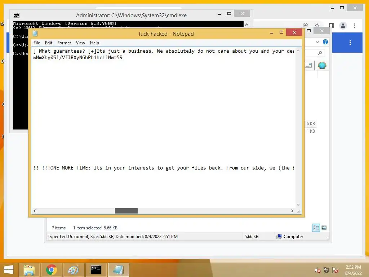
Task: Click the Notepad horizontal scrollbar thumb
Action: click(x=126, y=211)
